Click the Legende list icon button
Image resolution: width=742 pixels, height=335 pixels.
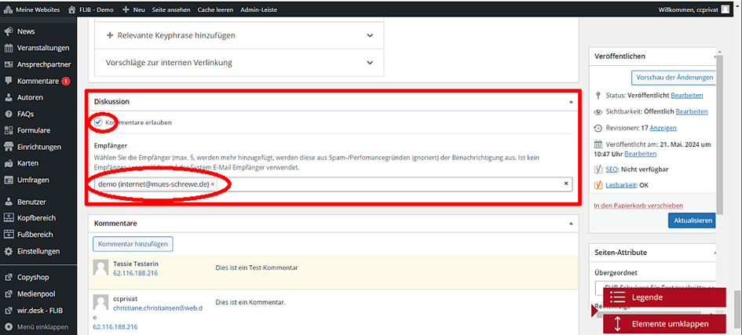pos(617,297)
